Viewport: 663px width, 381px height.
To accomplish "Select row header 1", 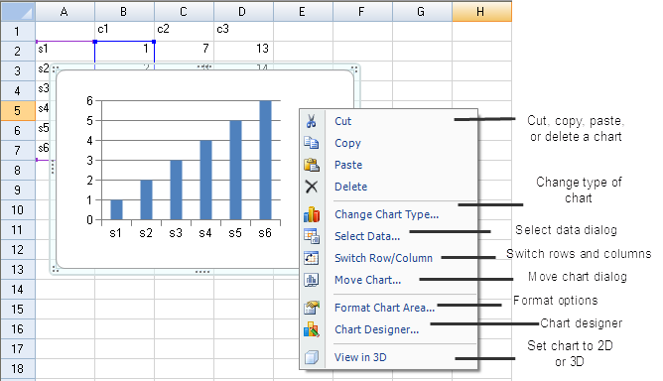I will click(x=18, y=32).
